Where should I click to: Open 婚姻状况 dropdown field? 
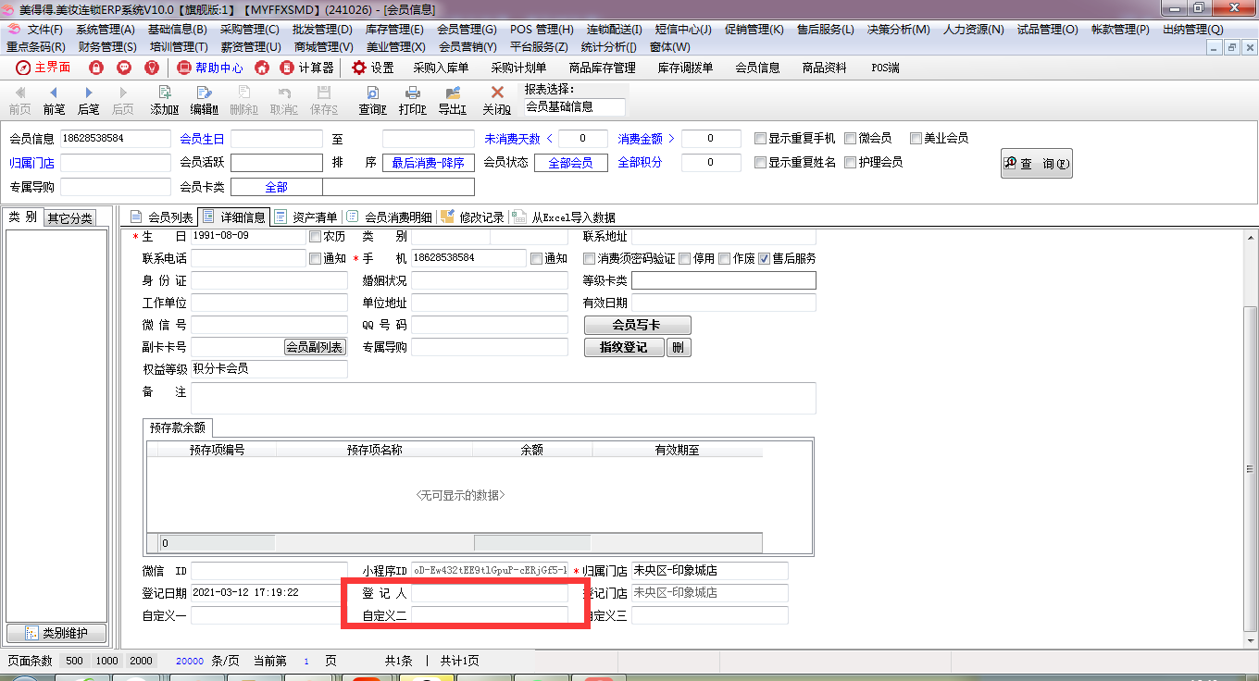coord(490,280)
